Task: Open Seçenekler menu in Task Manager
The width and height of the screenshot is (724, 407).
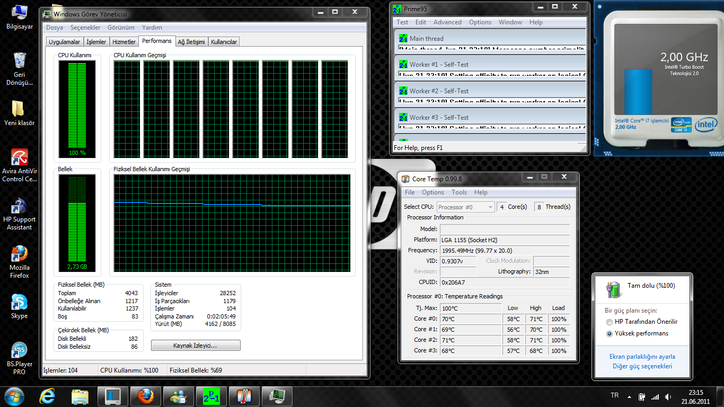Action: 85,28
